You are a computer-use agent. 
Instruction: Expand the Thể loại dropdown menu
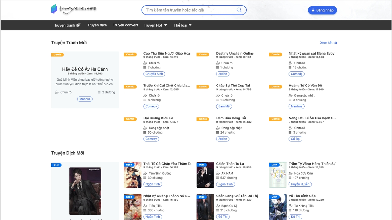[x=183, y=25]
